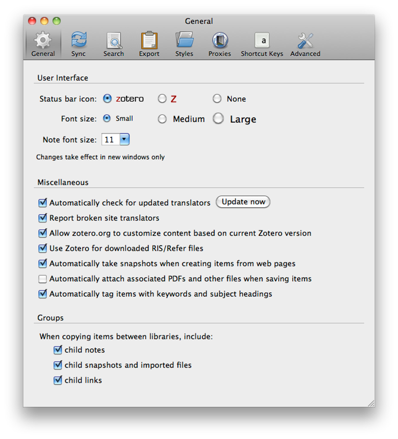This screenshot has height=439, width=398.
Task: Click the User Interface section heading
Action: pyautogui.click(x=63, y=78)
